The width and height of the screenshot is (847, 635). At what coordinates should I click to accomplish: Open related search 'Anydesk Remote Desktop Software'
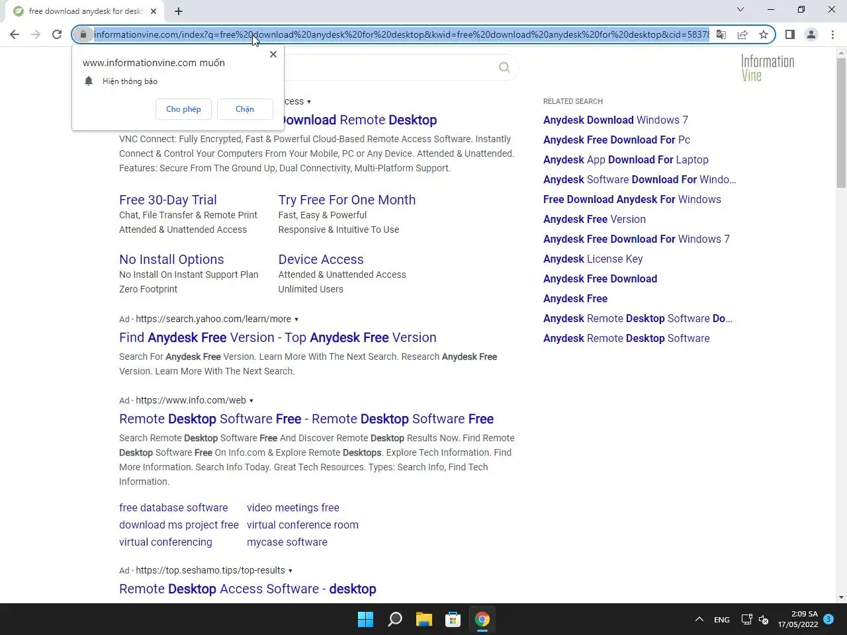(627, 338)
